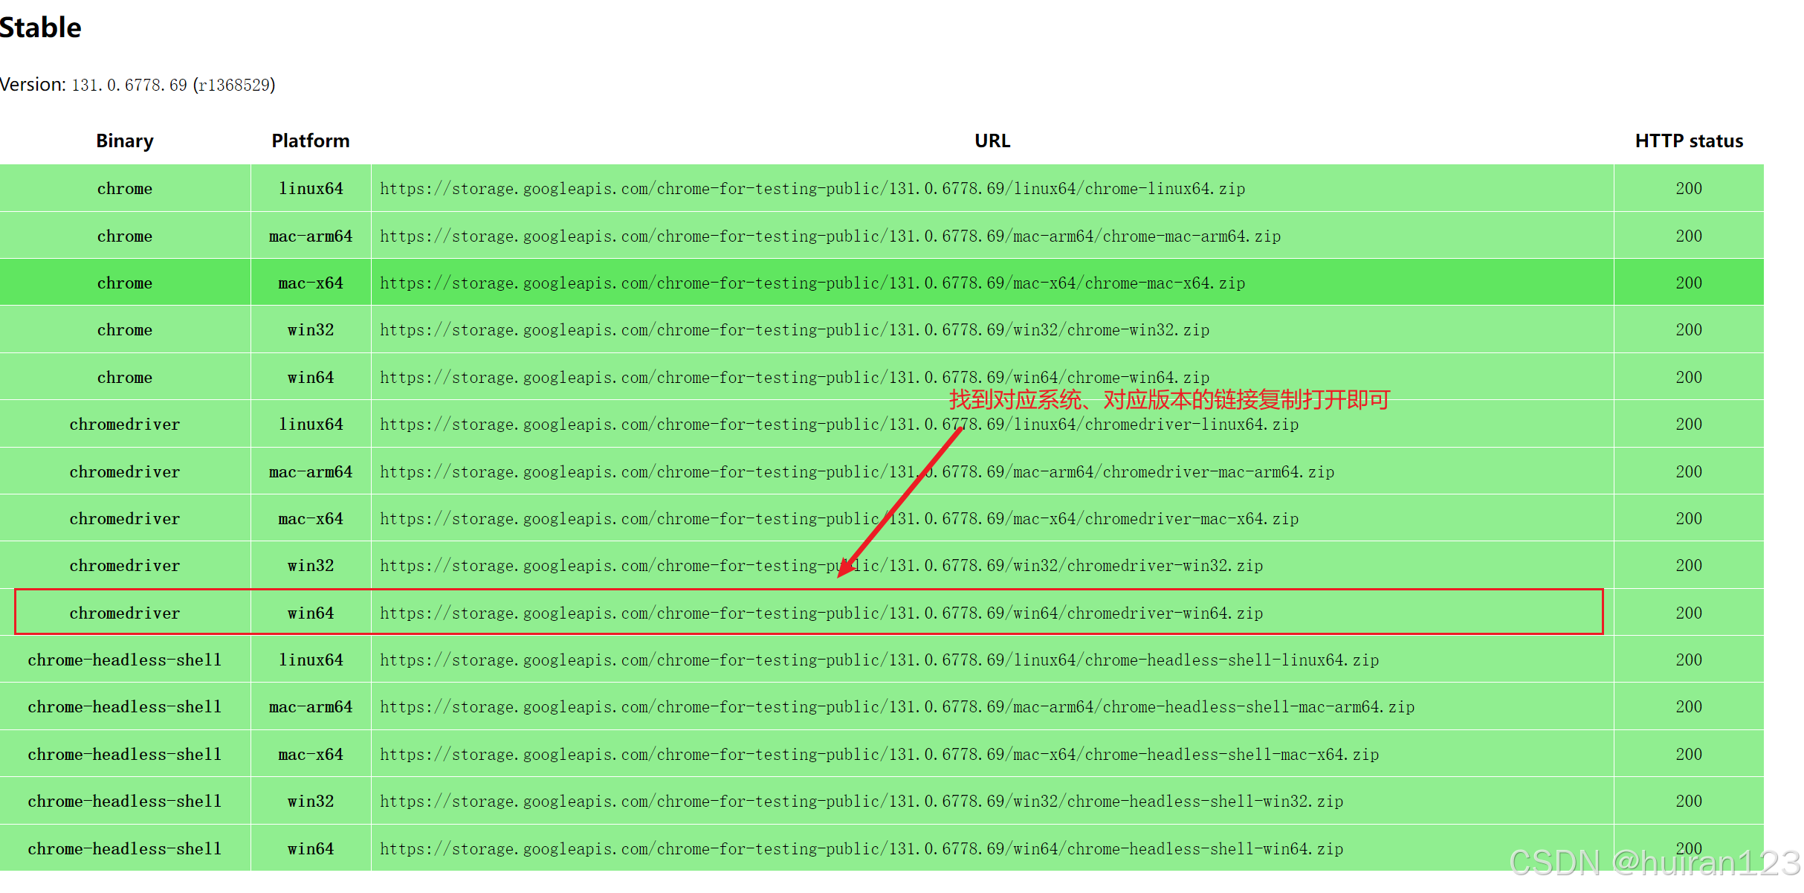
Task: Click chrome-headless-shell mac-x64 zip URL
Action: pos(879,755)
